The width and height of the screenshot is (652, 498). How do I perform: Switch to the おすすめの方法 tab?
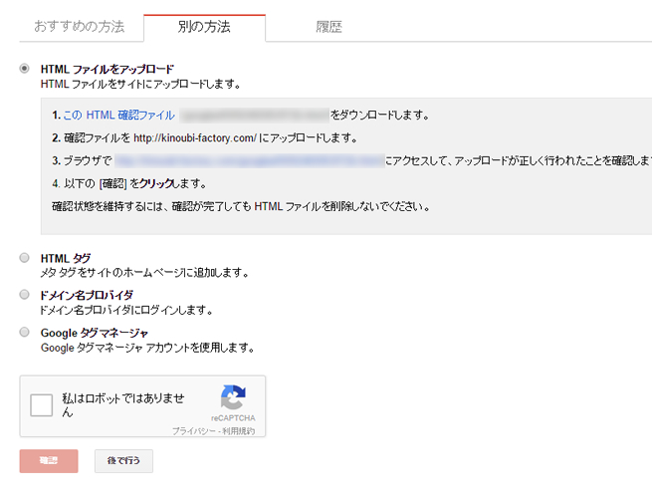pos(80,27)
